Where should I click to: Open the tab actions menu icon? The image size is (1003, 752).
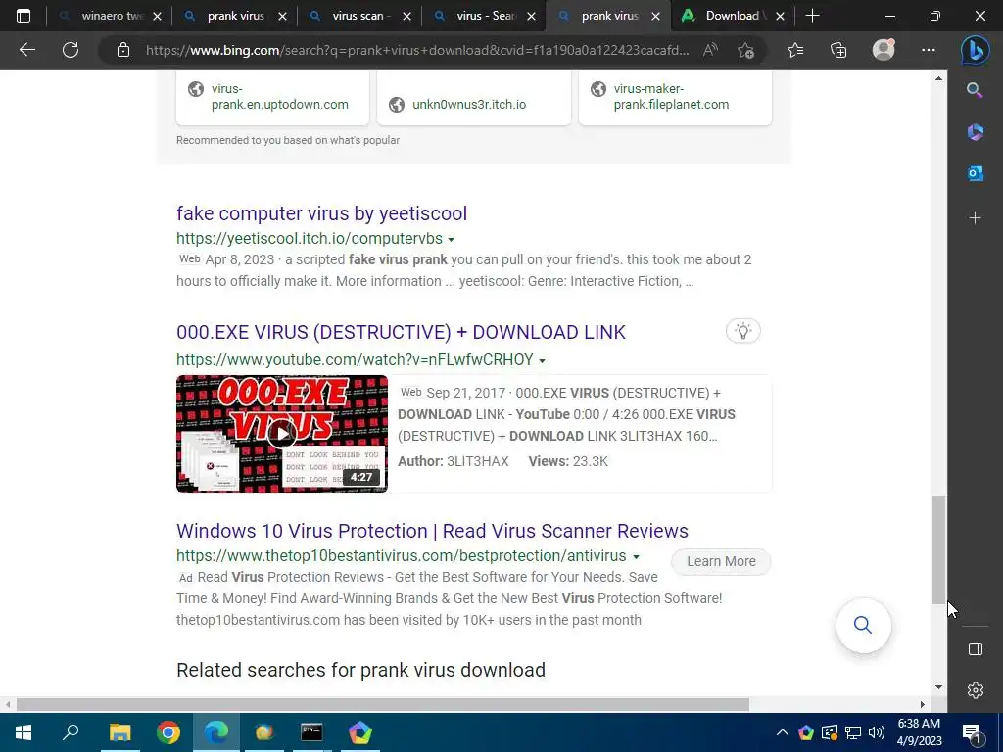24,16
